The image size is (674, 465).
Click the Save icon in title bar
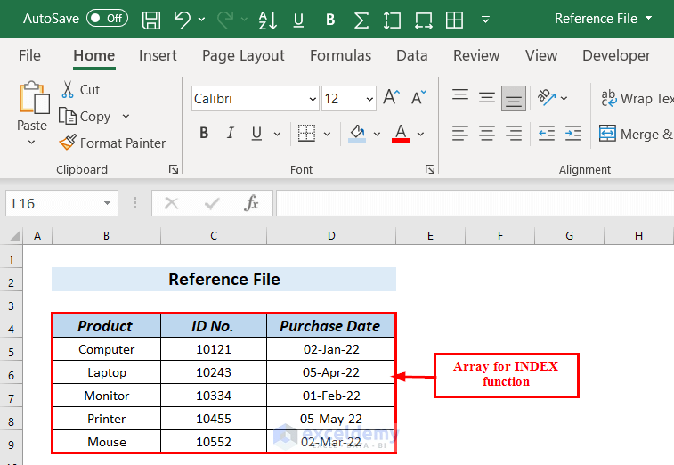[x=151, y=19]
